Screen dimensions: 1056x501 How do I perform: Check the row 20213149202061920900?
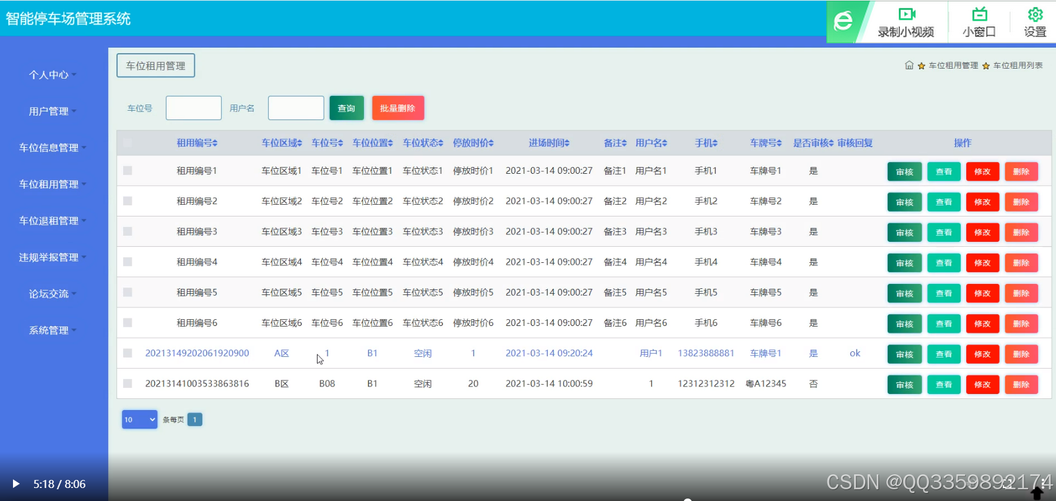[128, 353]
